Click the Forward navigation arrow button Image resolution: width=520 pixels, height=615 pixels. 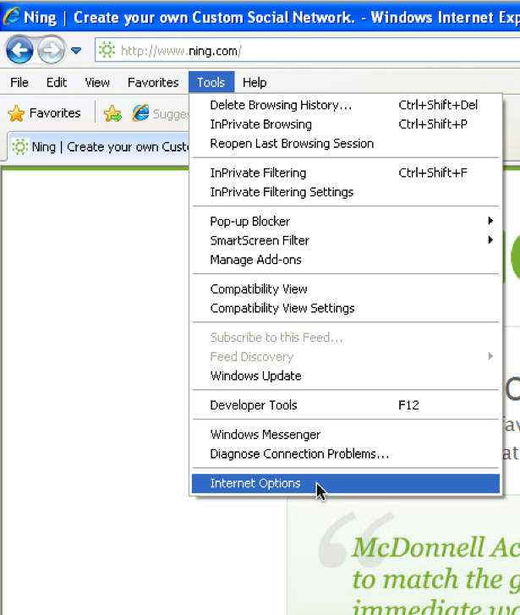pos(51,50)
